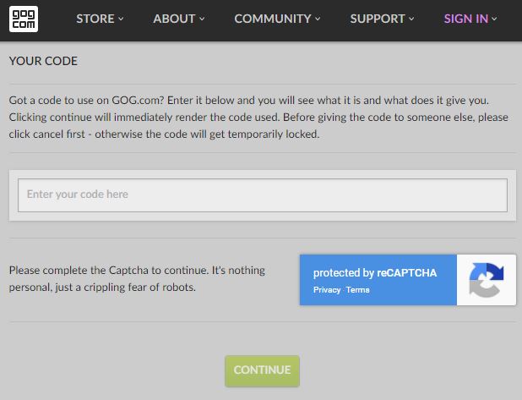The height and width of the screenshot is (400, 522).
Task: Click the 'Got a code' description paragraph
Action: tap(253, 117)
